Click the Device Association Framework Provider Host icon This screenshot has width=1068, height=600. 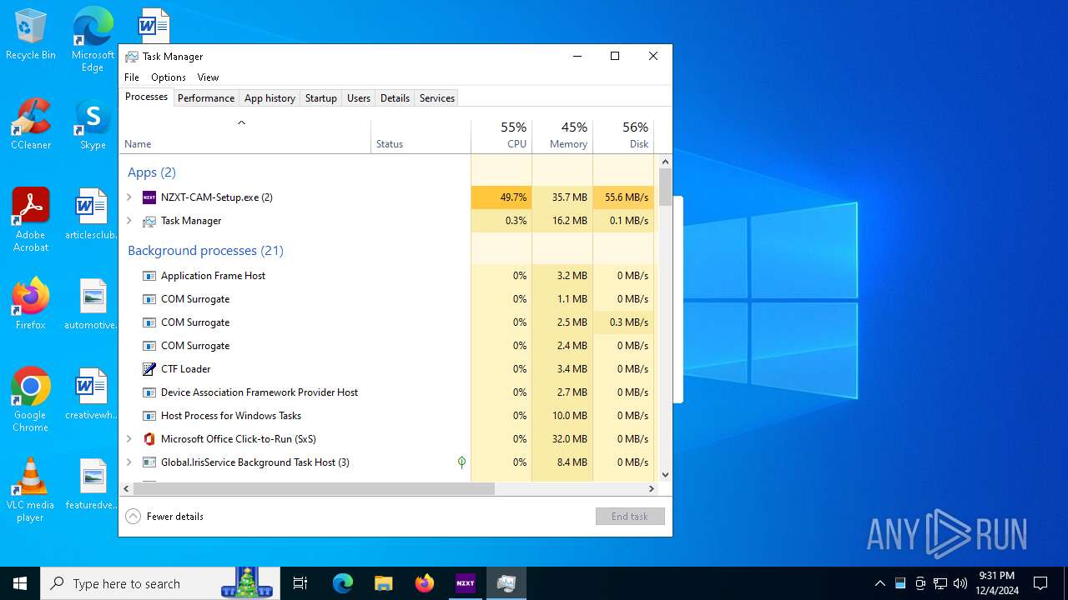pyautogui.click(x=149, y=392)
